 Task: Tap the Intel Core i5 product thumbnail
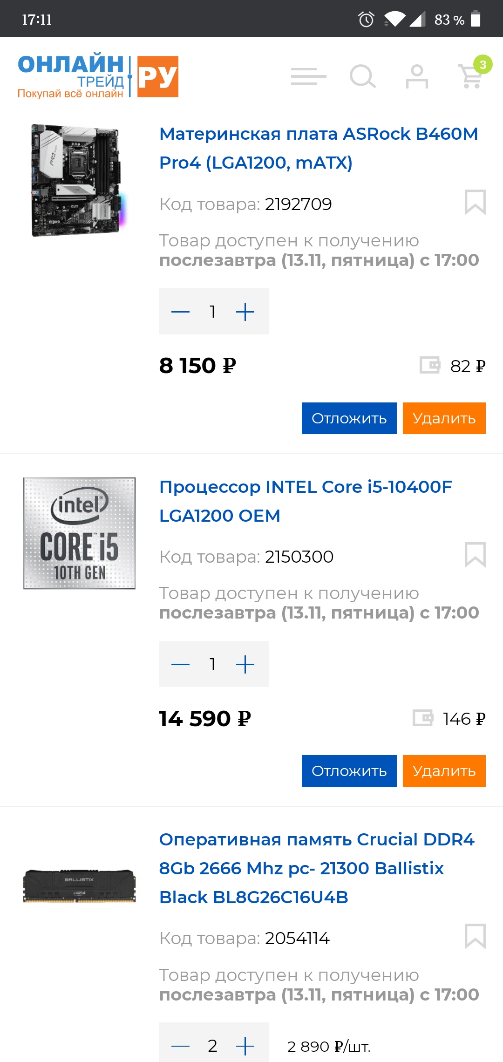click(x=80, y=533)
